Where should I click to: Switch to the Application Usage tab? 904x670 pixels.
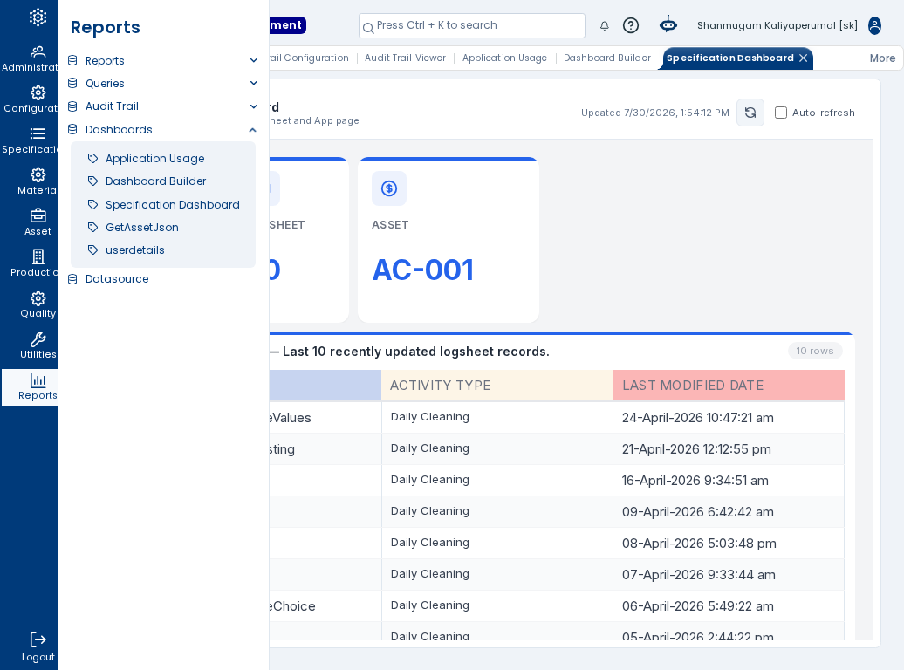[504, 58]
